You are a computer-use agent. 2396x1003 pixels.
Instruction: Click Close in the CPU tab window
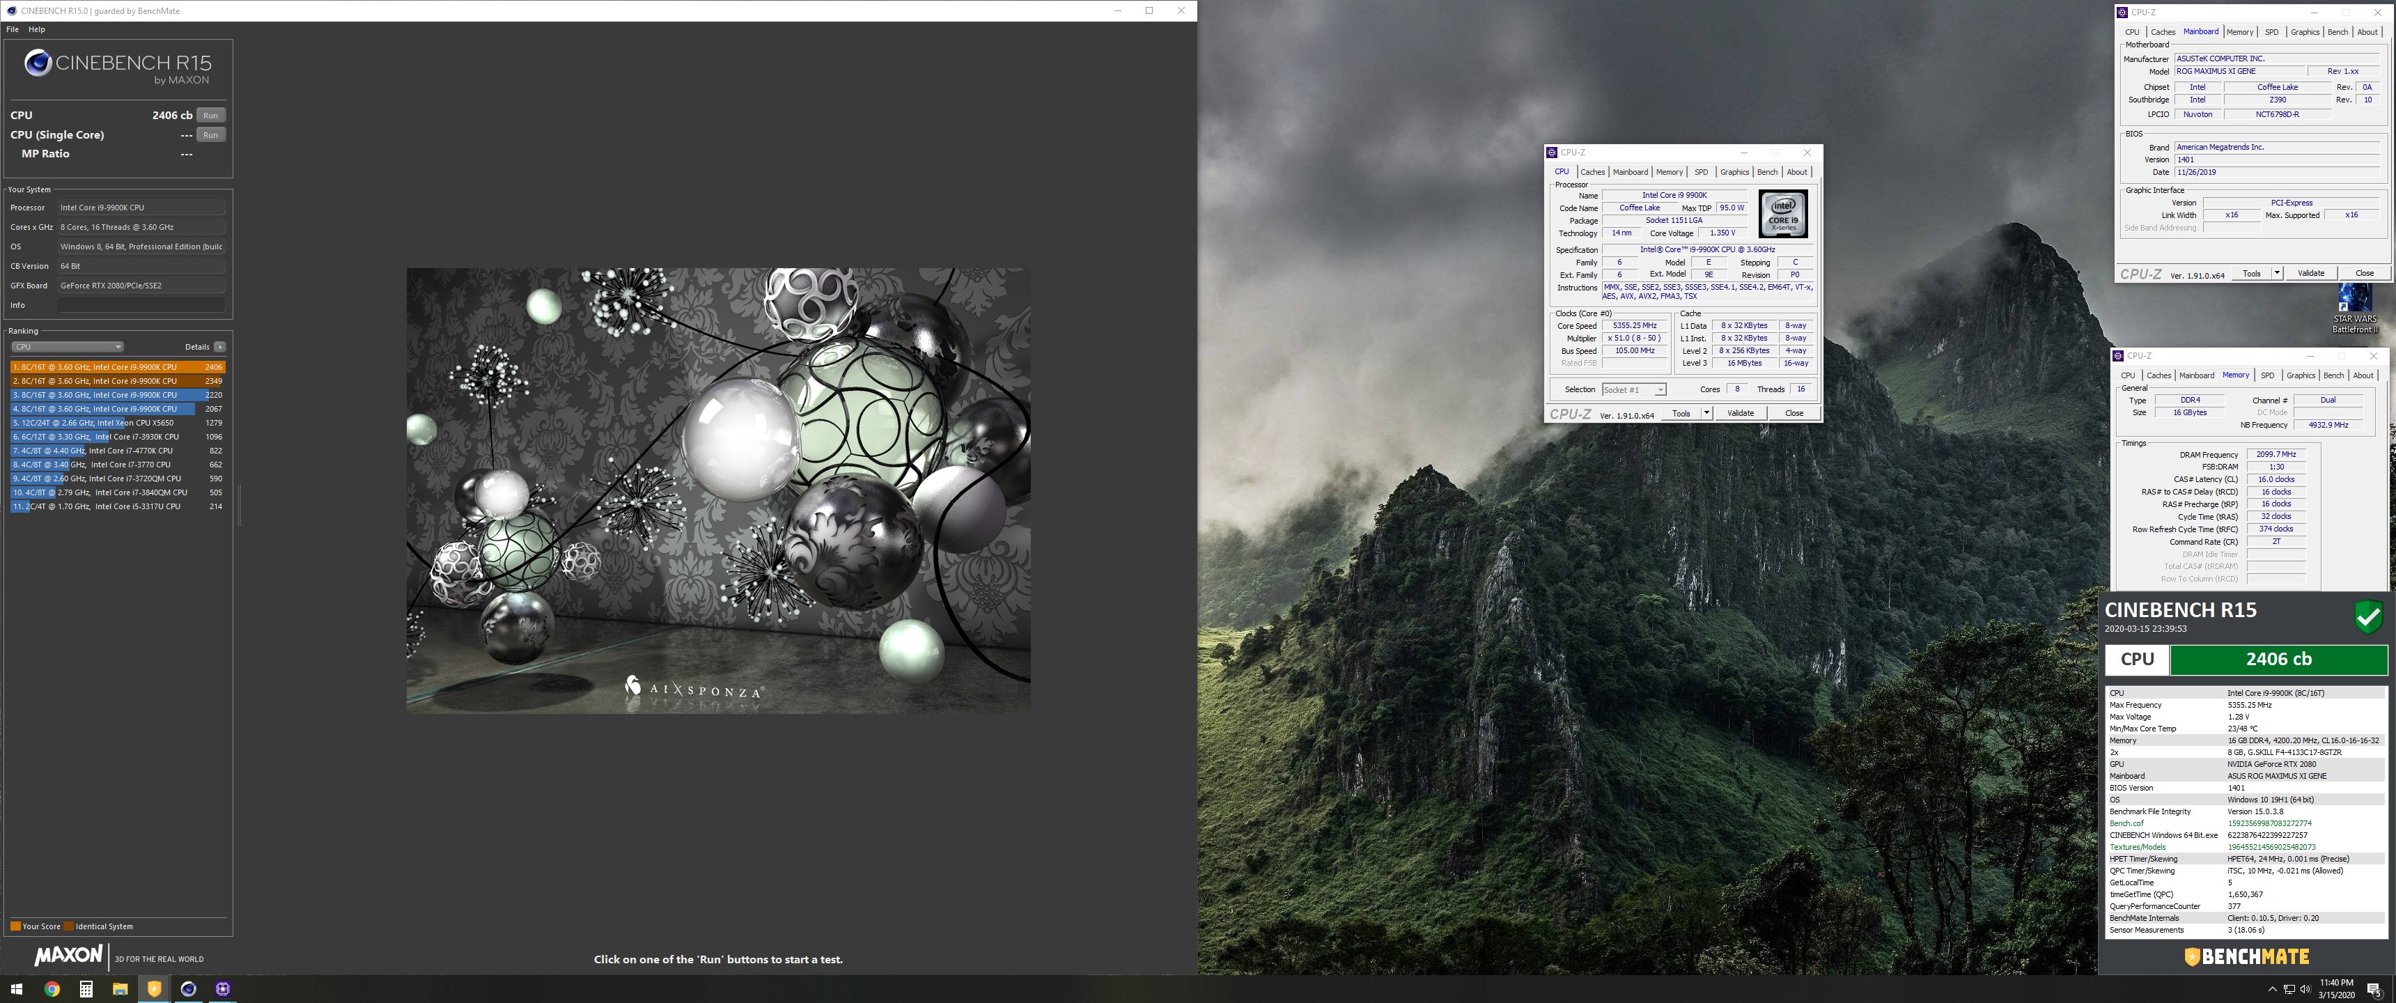[1794, 414]
